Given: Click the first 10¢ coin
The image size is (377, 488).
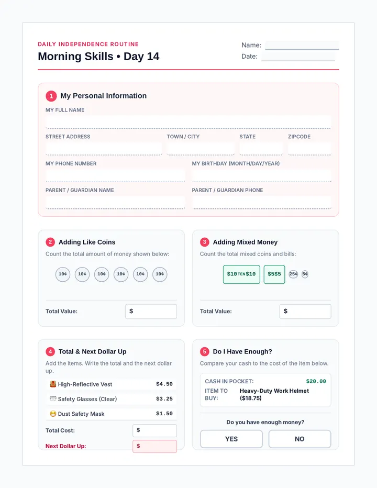Looking at the screenshot, I should pos(63,274).
